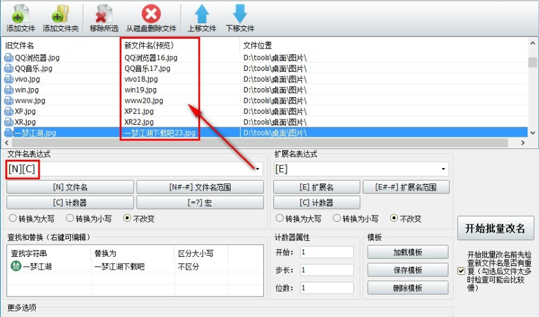Click the JPG icon beside QQ音乐.jpg
539x317 pixels.
coord(8,68)
